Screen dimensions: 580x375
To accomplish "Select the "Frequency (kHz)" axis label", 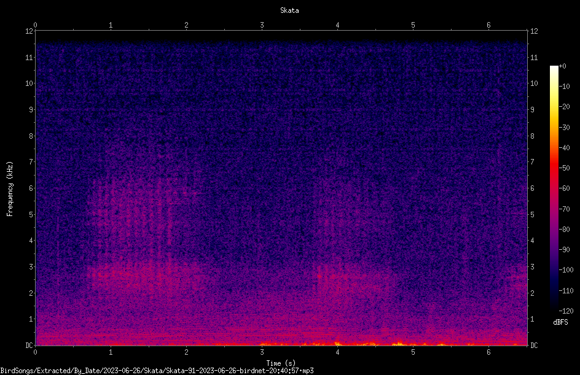I will (10, 189).
